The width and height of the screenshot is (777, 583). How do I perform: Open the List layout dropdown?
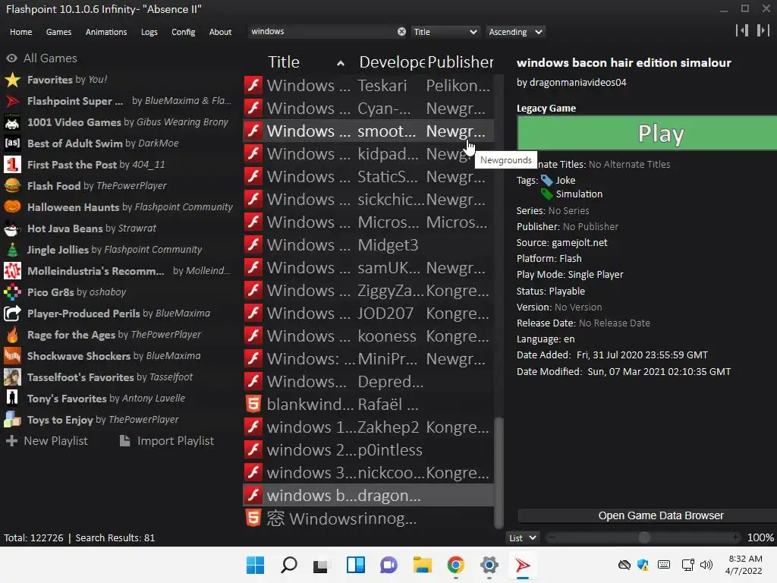click(x=522, y=538)
